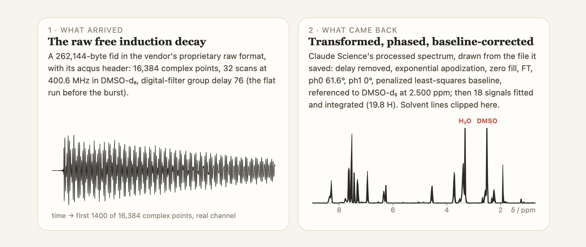This screenshot has width=586, height=247.
Task: Select the red H₂O peak label
Action: point(465,121)
